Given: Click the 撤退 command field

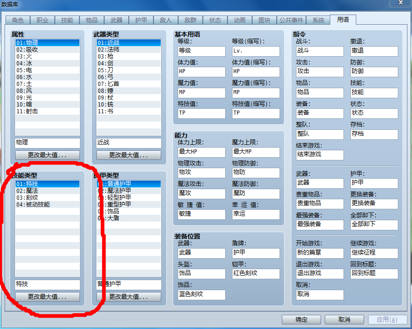Looking at the screenshot, I should point(374,51).
